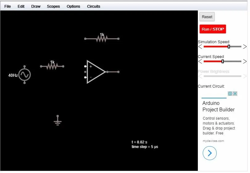
Task: Click the op-amp inverting minus input terminal
Action: point(85,77)
